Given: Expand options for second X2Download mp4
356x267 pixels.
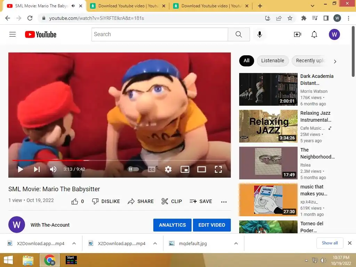Looking at the screenshot, I should (x=155, y=243).
